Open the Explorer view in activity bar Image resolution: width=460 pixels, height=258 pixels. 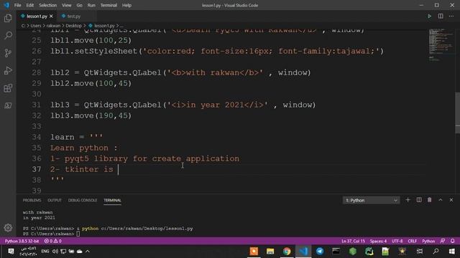[8, 18]
